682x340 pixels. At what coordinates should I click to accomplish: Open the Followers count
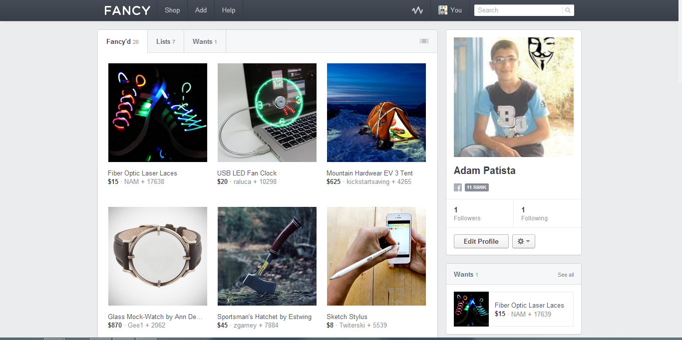pyautogui.click(x=467, y=214)
